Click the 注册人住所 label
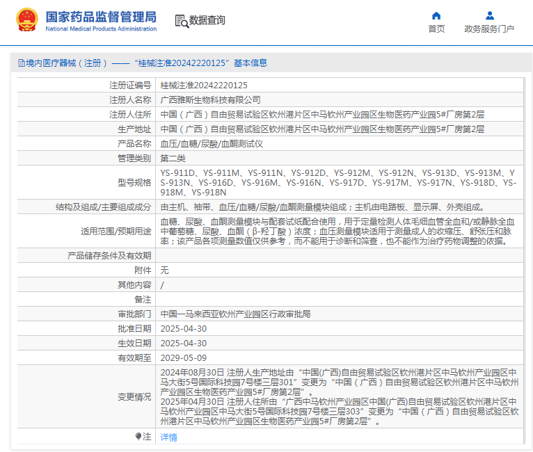Image resolution: width=533 pixels, height=452 pixels. pos(130,115)
